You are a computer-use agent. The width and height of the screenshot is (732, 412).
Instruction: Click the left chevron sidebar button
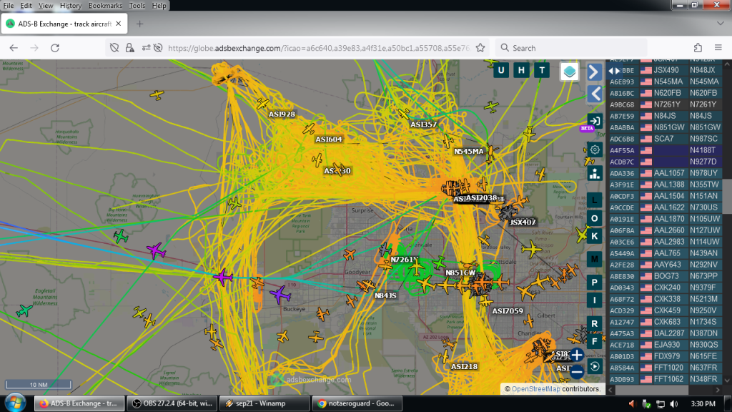click(594, 94)
